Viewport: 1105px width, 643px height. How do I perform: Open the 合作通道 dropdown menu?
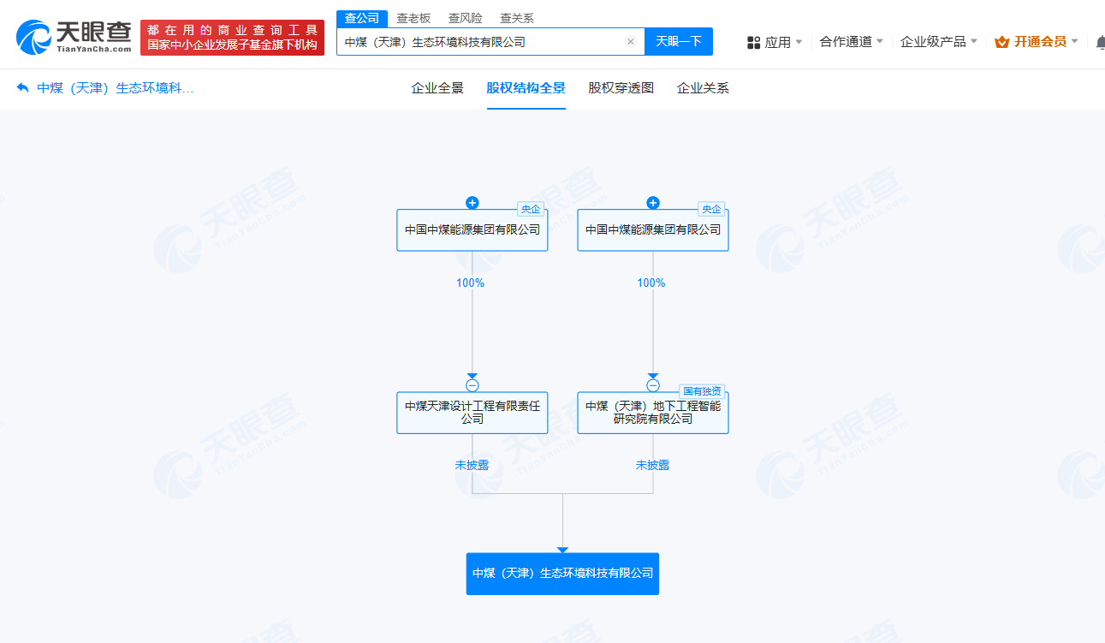coord(852,41)
